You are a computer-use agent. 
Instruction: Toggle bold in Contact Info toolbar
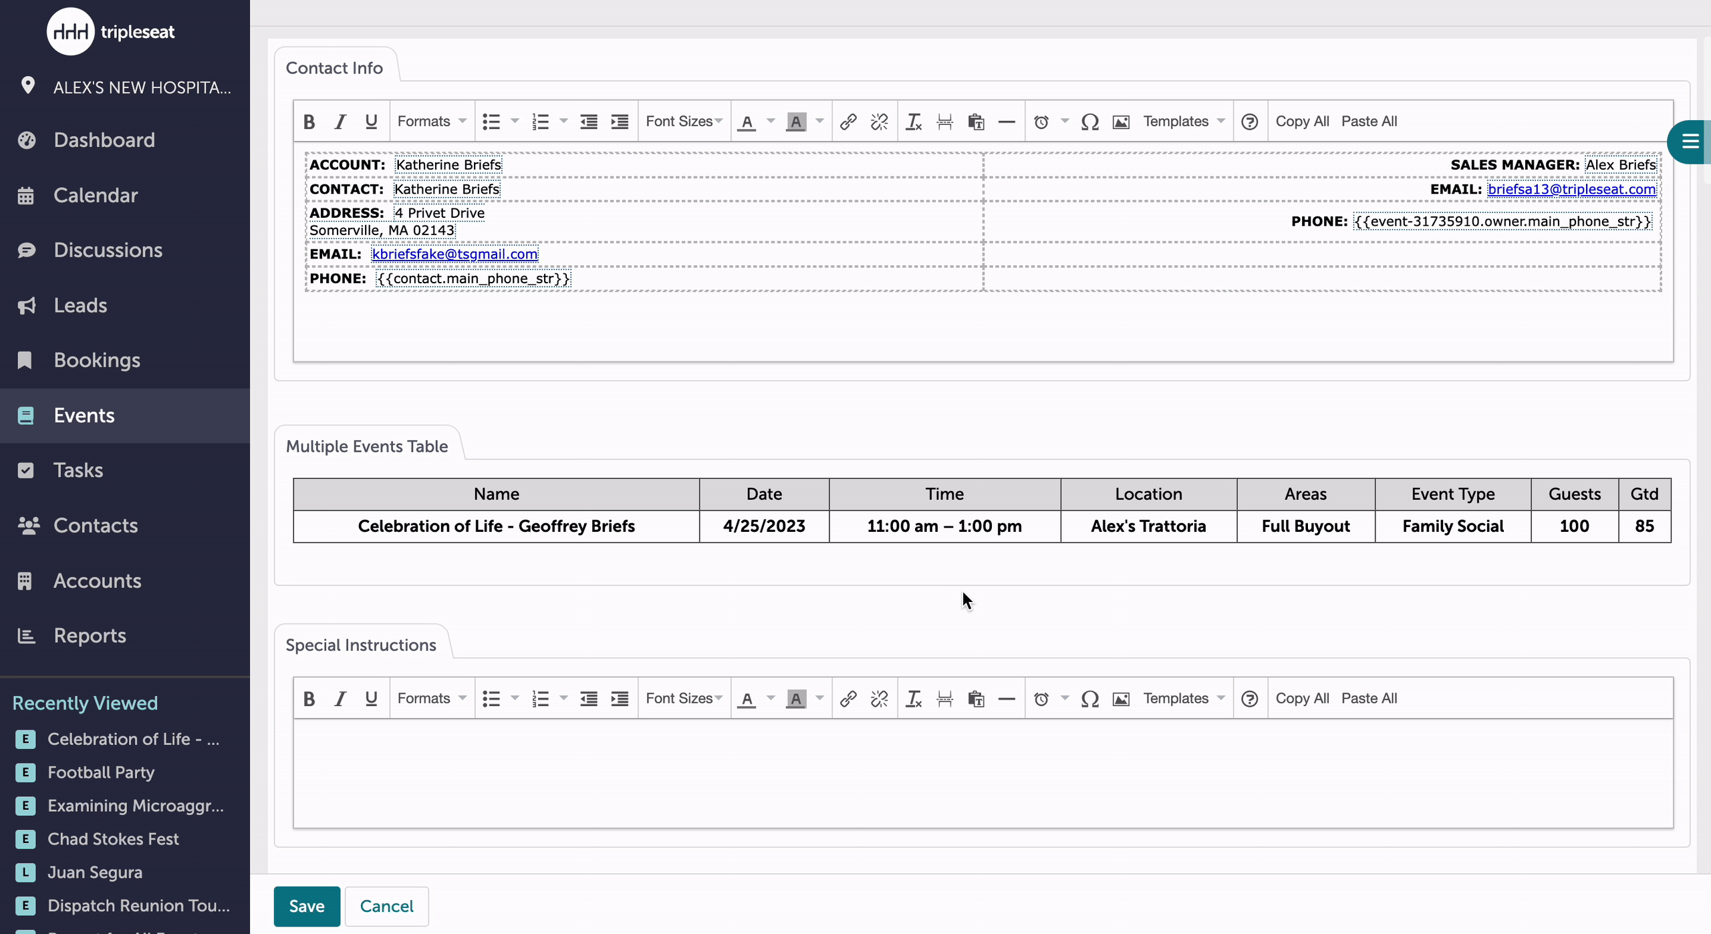tap(309, 122)
